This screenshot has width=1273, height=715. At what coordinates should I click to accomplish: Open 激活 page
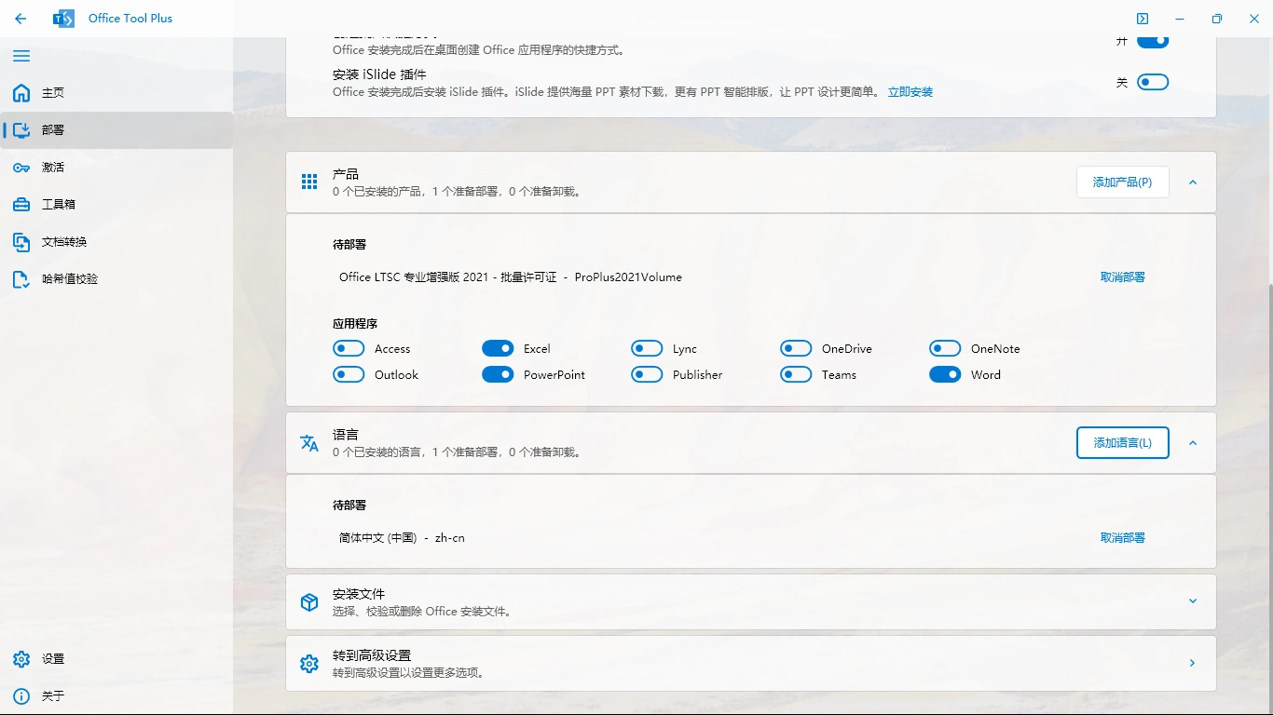pos(116,168)
